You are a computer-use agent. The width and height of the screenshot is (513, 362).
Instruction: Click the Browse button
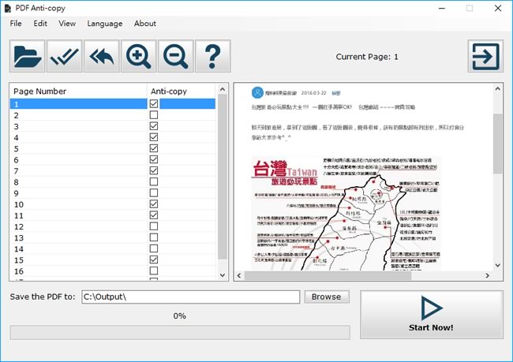[326, 297]
